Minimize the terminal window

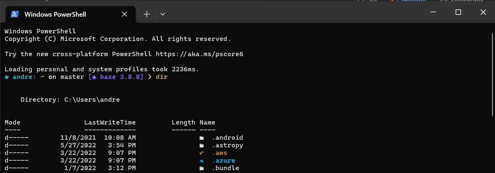433,12
